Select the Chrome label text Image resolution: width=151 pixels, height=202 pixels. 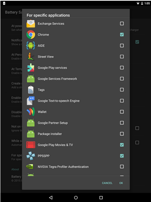pos(43,35)
